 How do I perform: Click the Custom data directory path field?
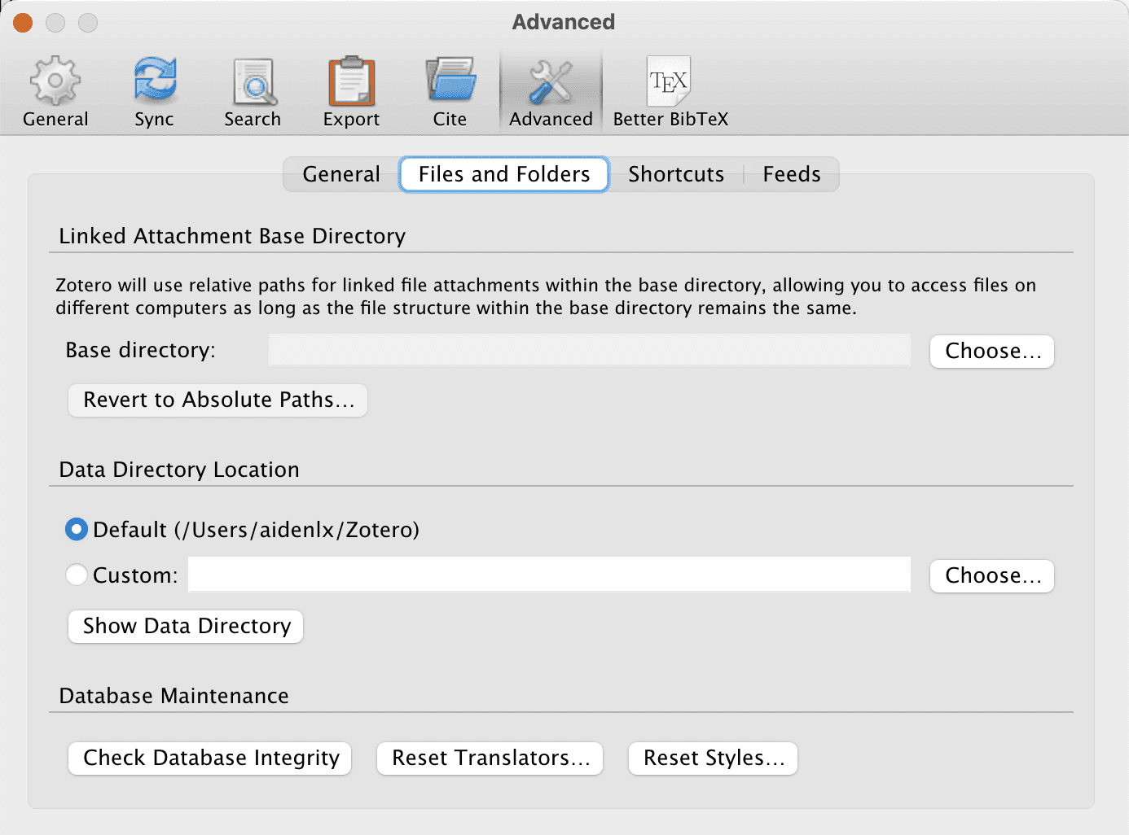549,575
